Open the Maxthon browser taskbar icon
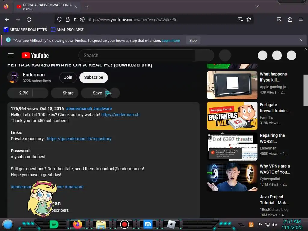308x231 pixels. click(148, 224)
